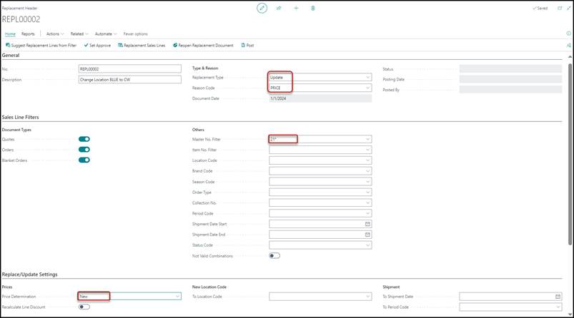Open Period Code dropdown
This screenshot has height=318, width=574.
pos(367,213)
